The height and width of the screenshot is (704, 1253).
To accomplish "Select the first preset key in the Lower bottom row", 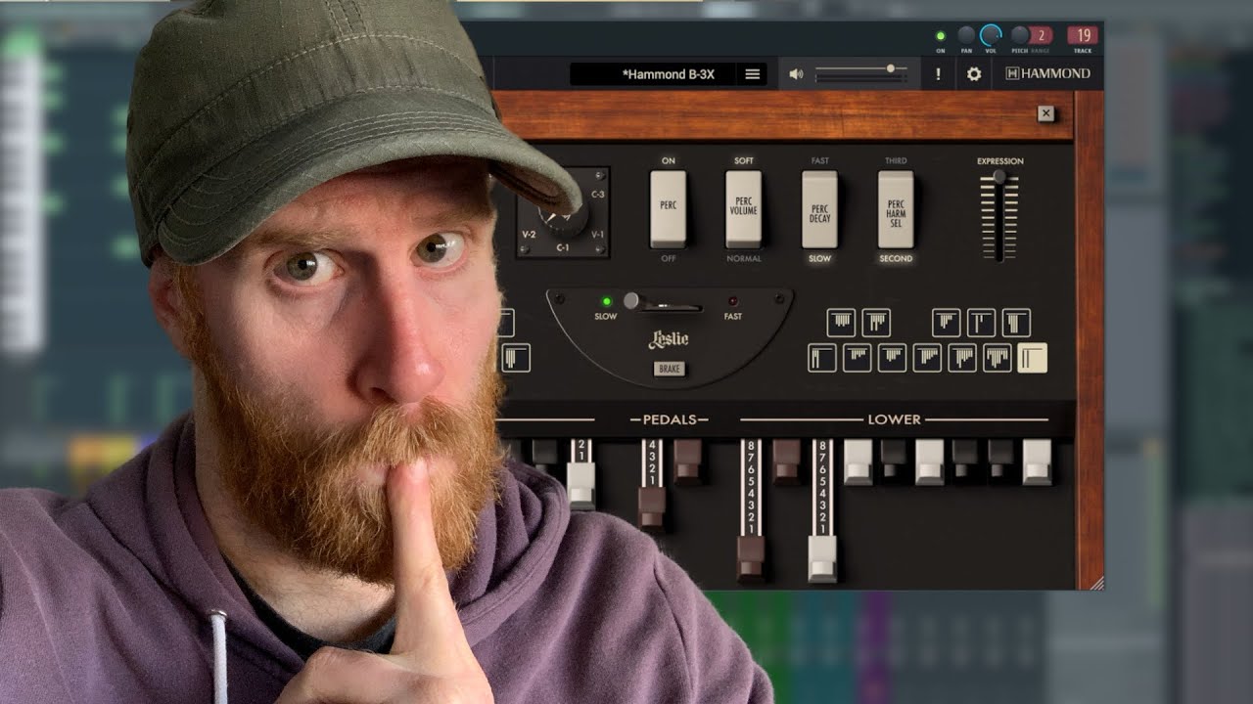I will (822, 358).
